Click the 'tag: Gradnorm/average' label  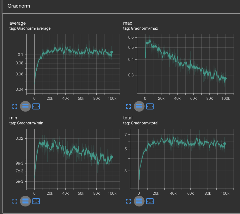pos(30,28)
